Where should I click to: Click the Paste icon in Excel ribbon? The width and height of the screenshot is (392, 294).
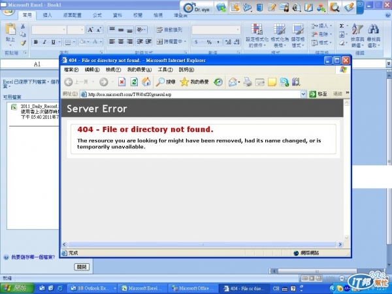pos(10,30)
